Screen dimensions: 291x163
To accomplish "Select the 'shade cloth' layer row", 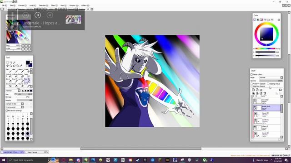I will [267, 108].
